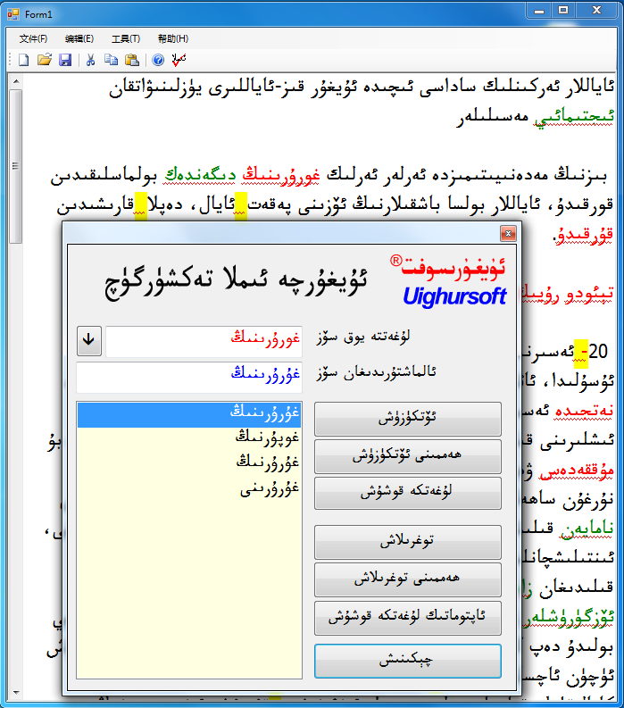This screenshot has width=624, height=708.
Task: Click the down arrow button beside the unknown word
Action: (89, 341)
